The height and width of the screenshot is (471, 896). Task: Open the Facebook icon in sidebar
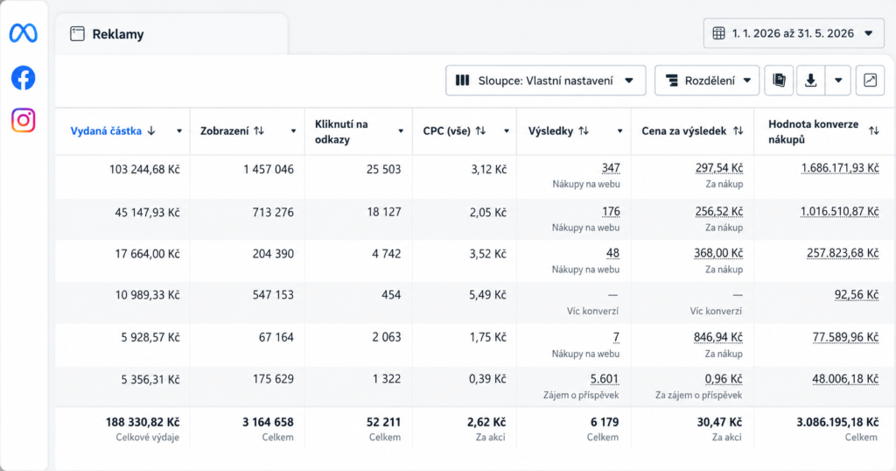click(24, 78)
